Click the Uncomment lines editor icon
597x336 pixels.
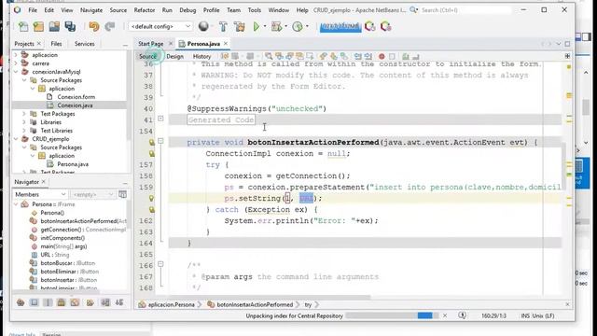point(416,56)
